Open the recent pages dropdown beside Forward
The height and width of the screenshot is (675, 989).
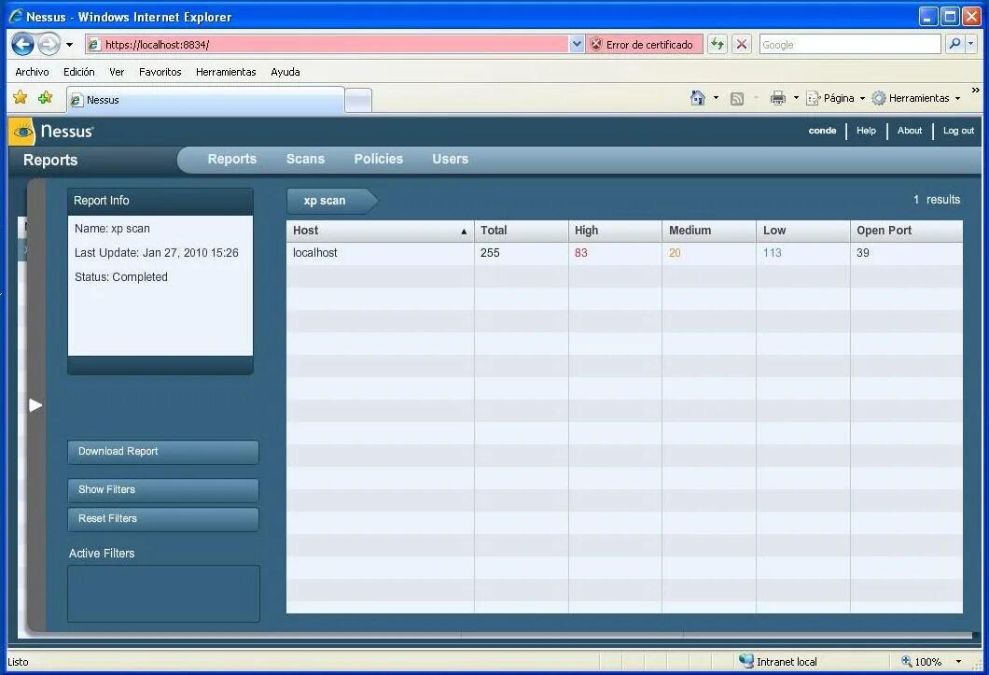pyautogui.click(x=69, y=45)
